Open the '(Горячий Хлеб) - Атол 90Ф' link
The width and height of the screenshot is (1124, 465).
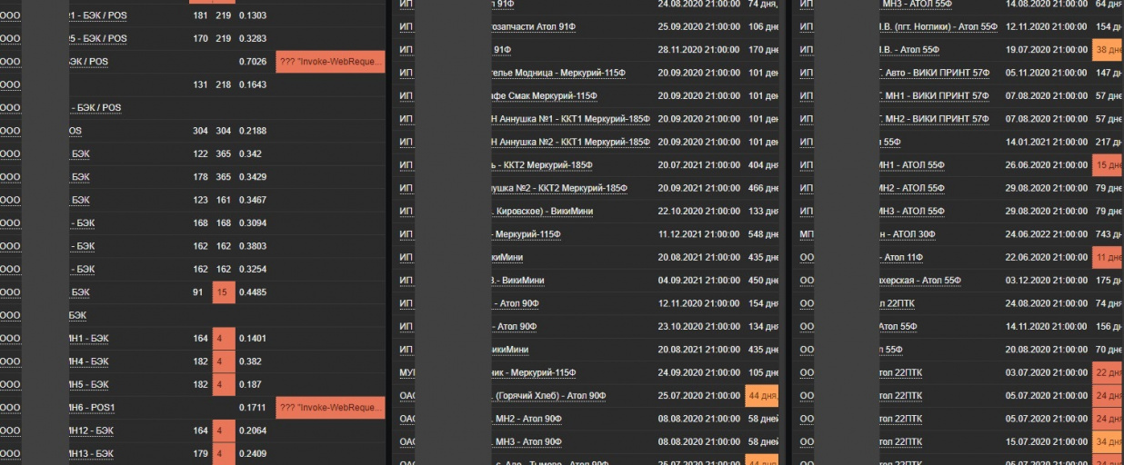pyautogui.click(x=549, y=396)
